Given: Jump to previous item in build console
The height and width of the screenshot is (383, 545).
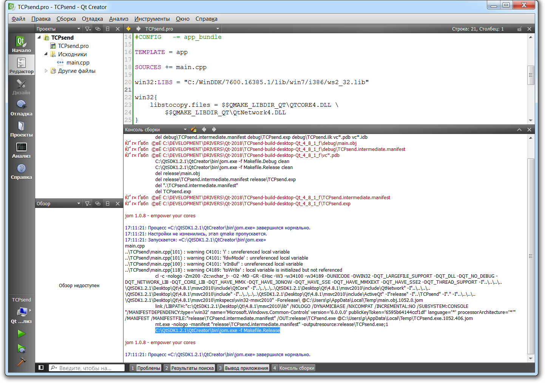Looking at the screenshot, I should (204, 129).
